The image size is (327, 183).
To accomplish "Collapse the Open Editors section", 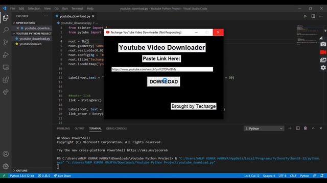I will point(26,23).
